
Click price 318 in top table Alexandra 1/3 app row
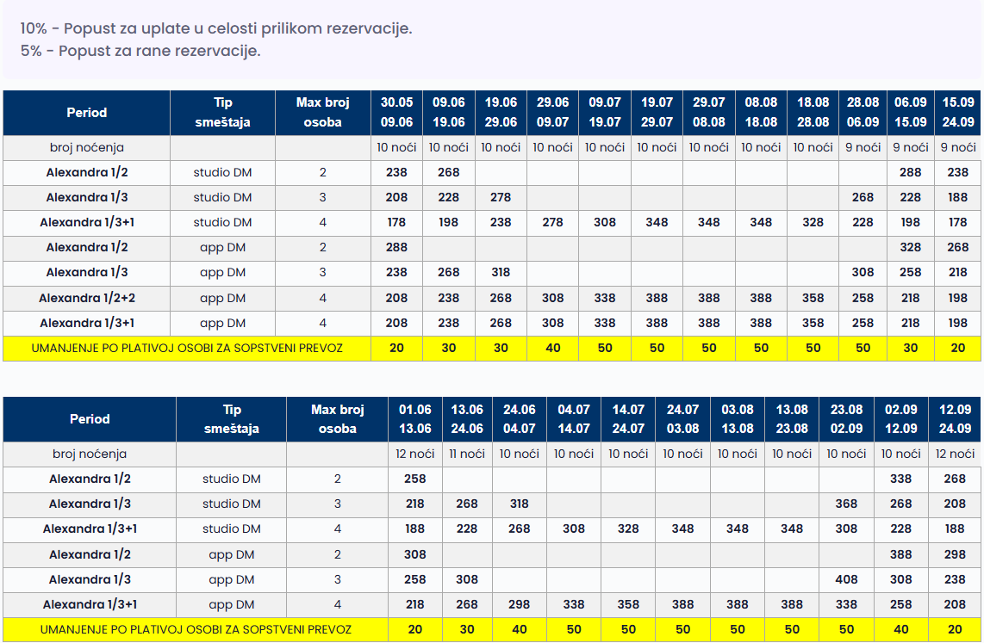click(501, 273)
